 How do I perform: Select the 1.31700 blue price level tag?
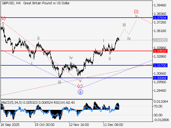(161, 65)
